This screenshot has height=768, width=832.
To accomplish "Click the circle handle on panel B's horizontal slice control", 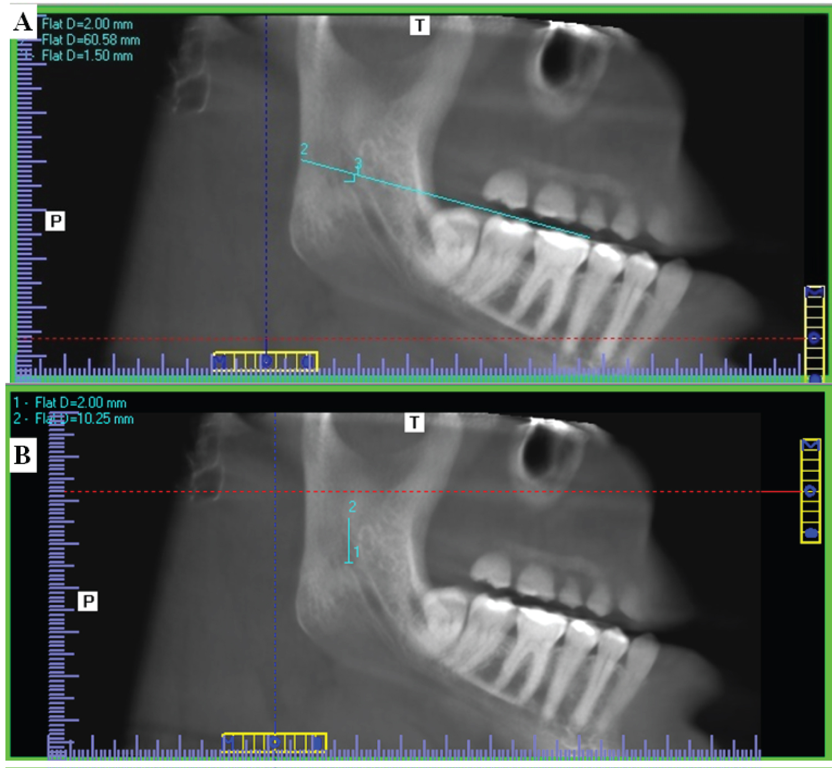I will coord(275,742).
